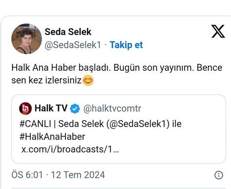Open the @SedaSelek1 handle below the name

click(x=73, y=45)
